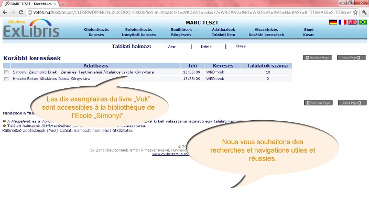Click View for the result set
The width and height of the screenshot is (369, 207).
click(171, 47)
